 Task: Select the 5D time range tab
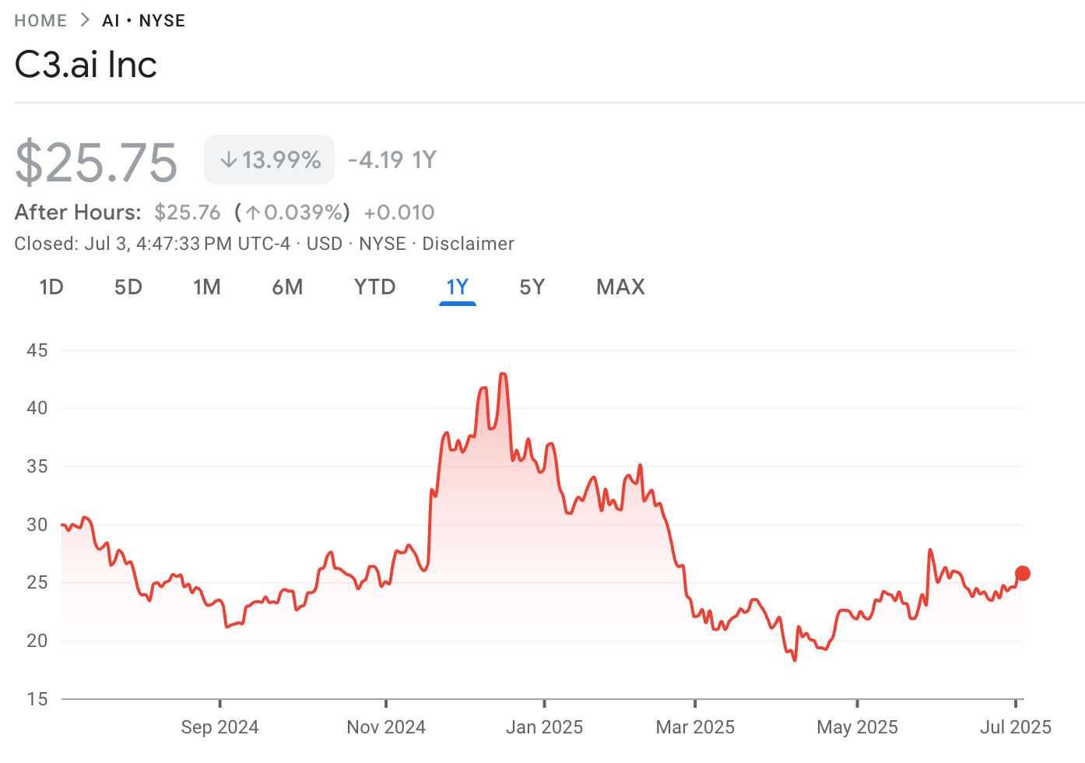click(128, 287)
